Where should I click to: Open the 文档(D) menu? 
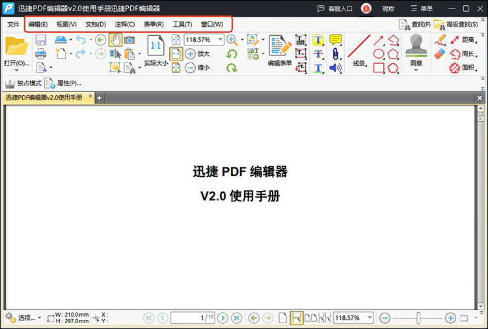(x=96, y=24)
